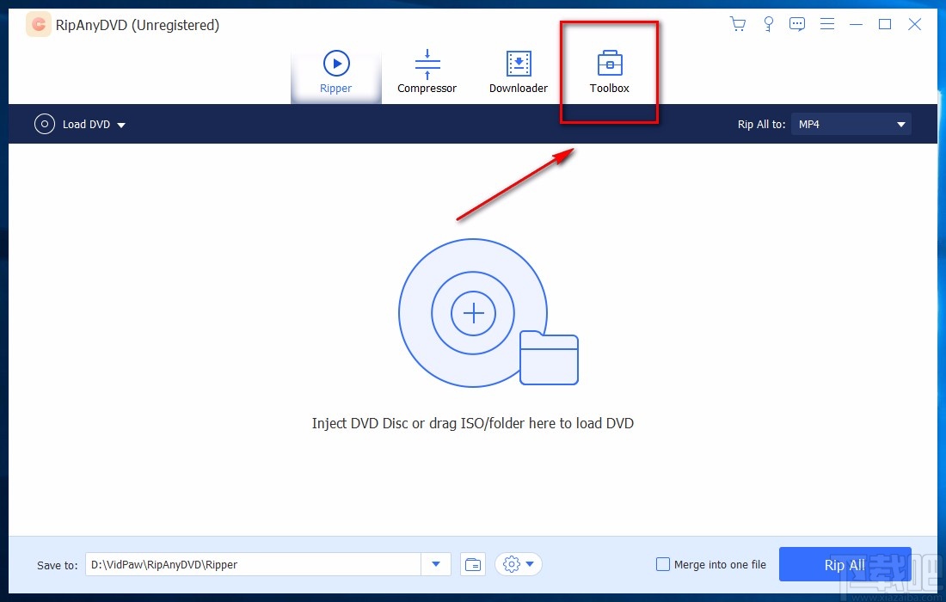This screenshot has width=946, height=602.
Task: Open the output folder icon button
Action: click(474, 565)
